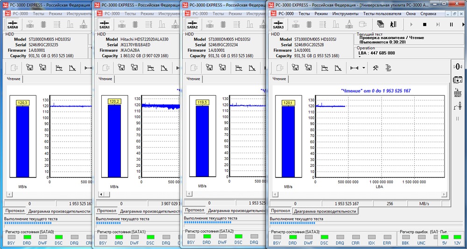Open the Инструменты menu in the rightmost window
The width and height of the screenshot is (467, 249).
tap(345, 14)
